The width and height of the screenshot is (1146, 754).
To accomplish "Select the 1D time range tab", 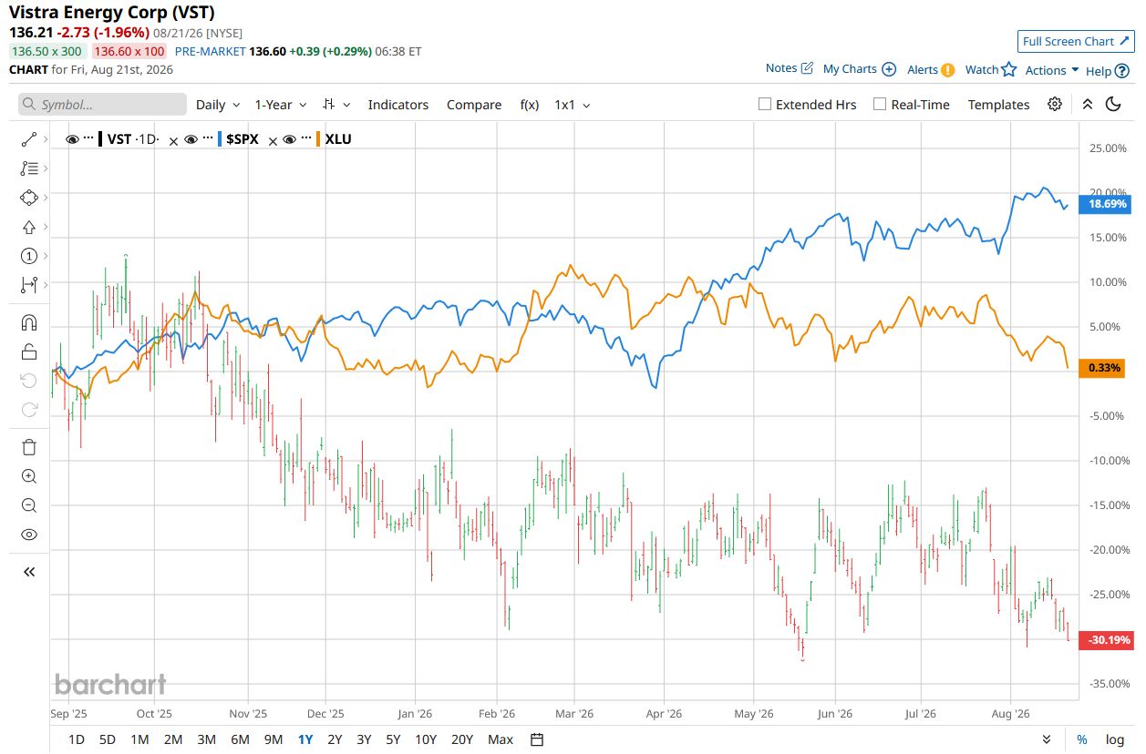I will 77,739.
